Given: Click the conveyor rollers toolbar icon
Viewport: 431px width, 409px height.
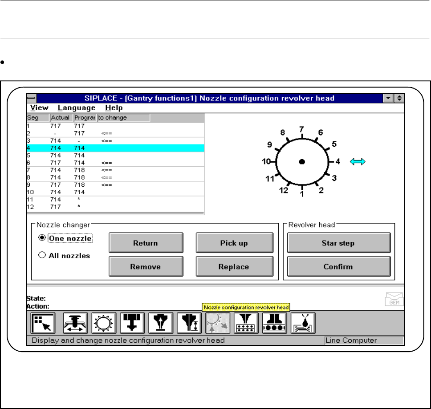Looking at the screenshot, I should tap(274, 323).
